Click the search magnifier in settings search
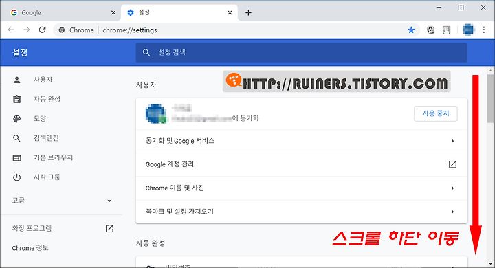This screenshot has width=495, height=268. pos(146,52)
